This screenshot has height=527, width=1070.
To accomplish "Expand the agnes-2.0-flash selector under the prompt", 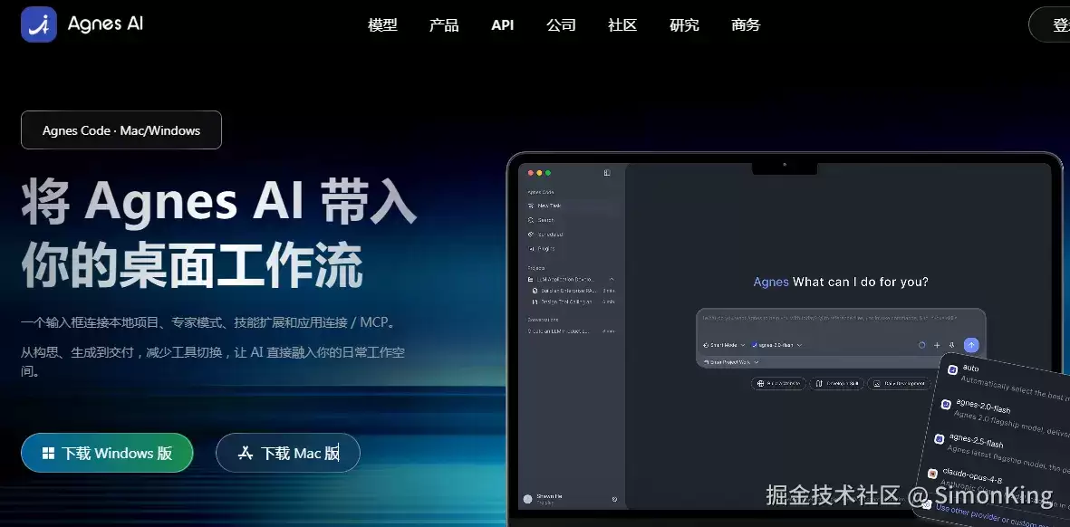I will [776, 345].
